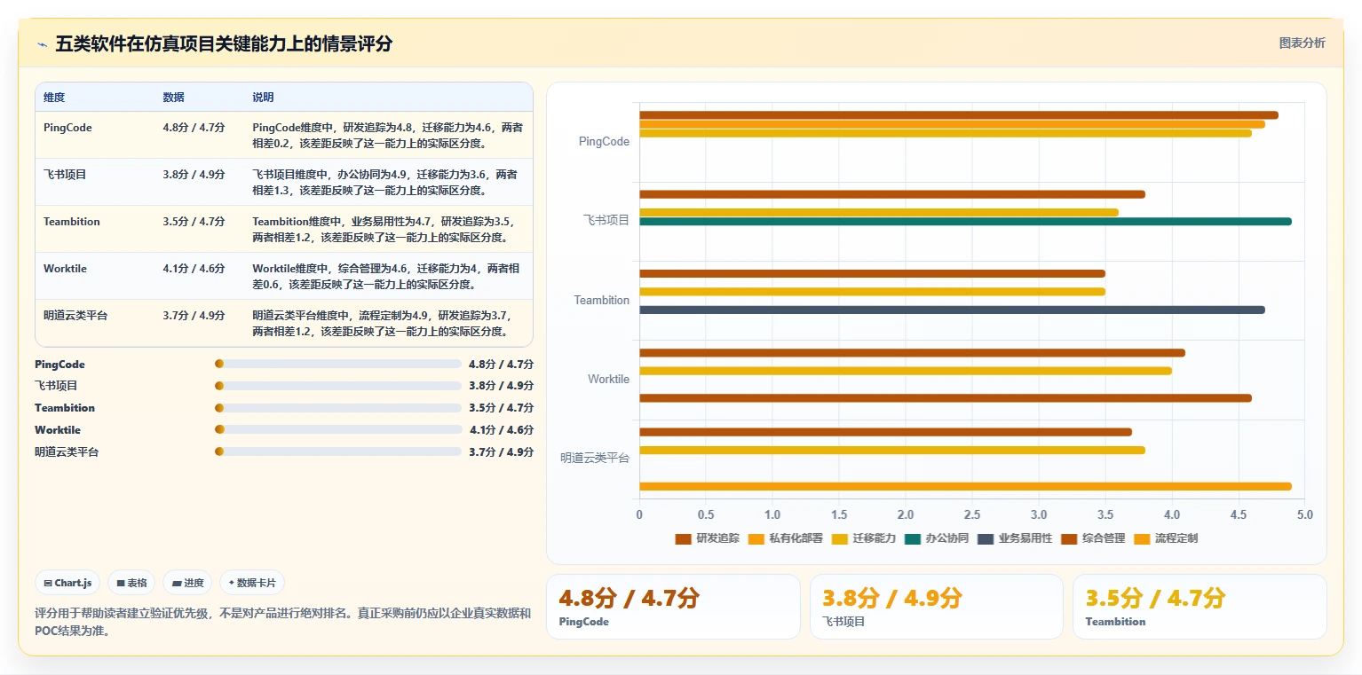This screenshot has width=1362, height=675.
Task: Click the footnote about 评分 and POC结果
Action: 283,622
